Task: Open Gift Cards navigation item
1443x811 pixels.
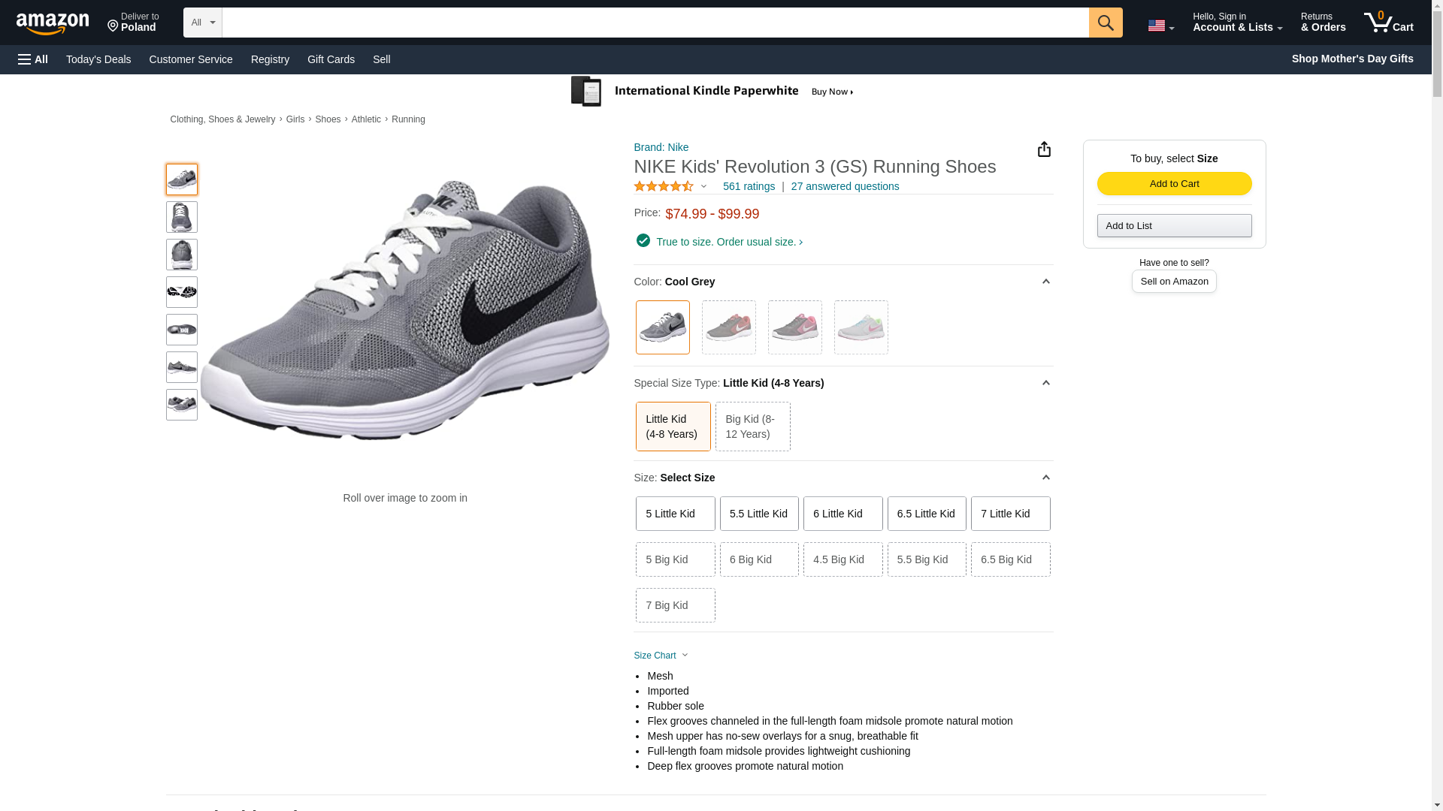Action: coord(331,59)
